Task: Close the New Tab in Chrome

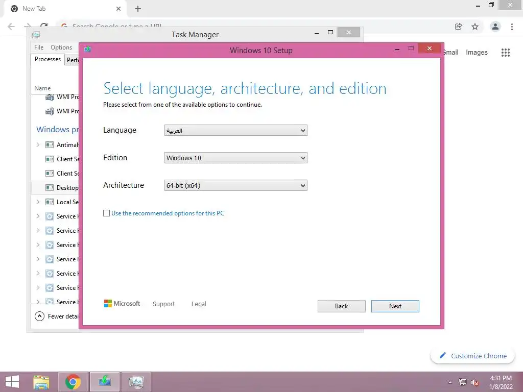Action: click(118, 9)
